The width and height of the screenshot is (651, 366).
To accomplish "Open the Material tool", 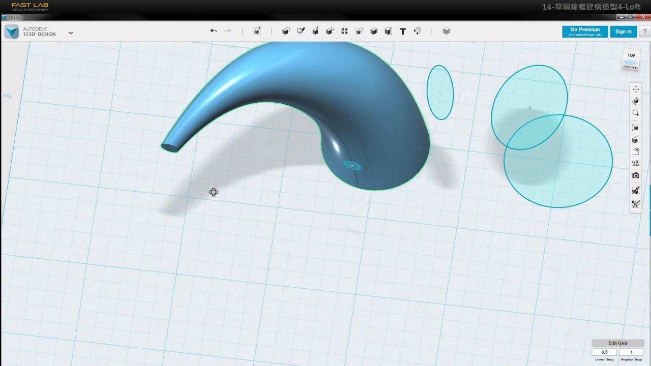I will 447,31.
